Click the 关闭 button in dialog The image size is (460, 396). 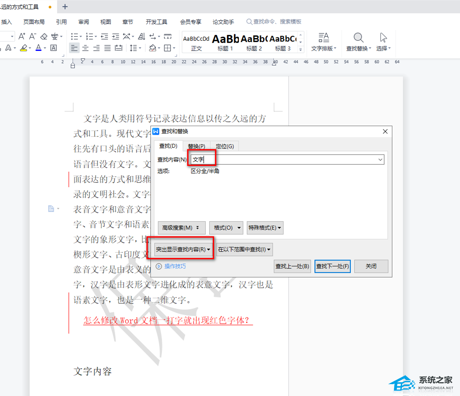pyautogui.click(x=371, y=266)
